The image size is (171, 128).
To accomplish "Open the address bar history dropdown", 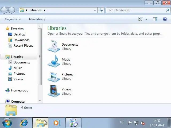I will pyautogui.click(x=95, y=10).
